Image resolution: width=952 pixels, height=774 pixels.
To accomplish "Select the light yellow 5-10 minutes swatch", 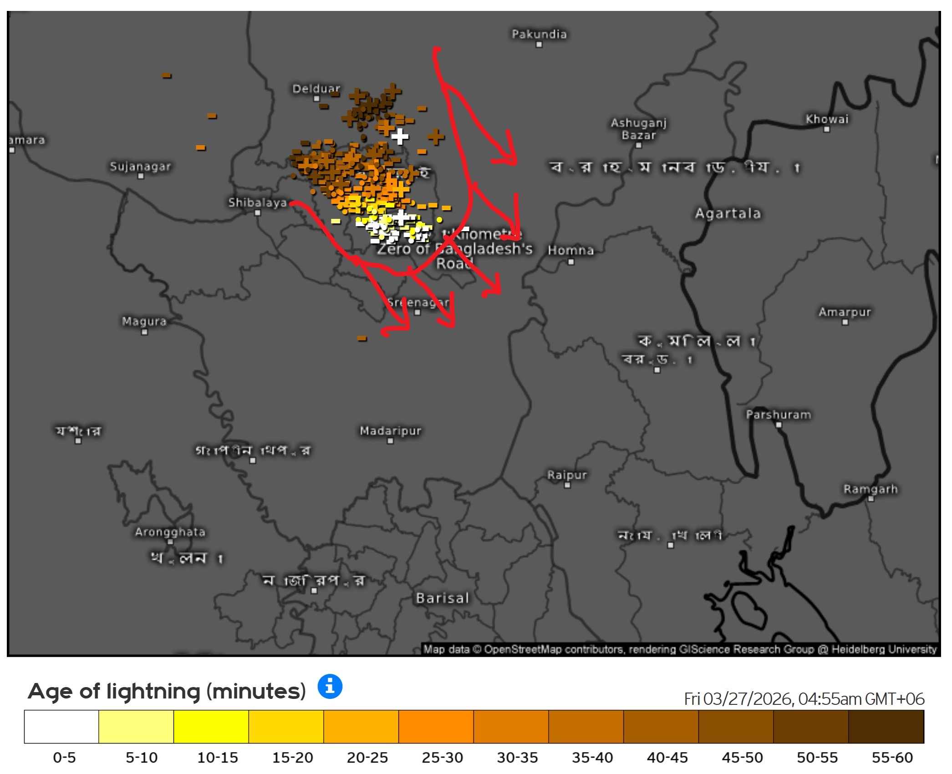I will point(136,727).
